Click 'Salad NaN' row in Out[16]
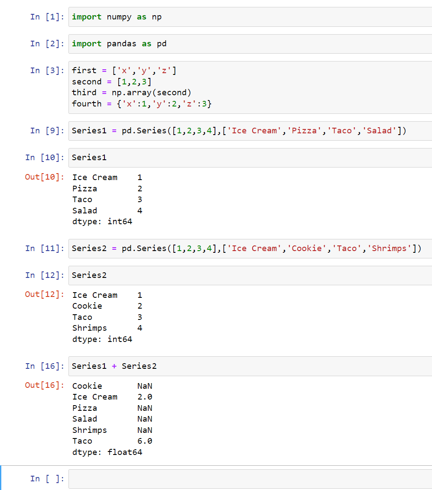Viewport: 432px width, 490px height. coord(112,419)
